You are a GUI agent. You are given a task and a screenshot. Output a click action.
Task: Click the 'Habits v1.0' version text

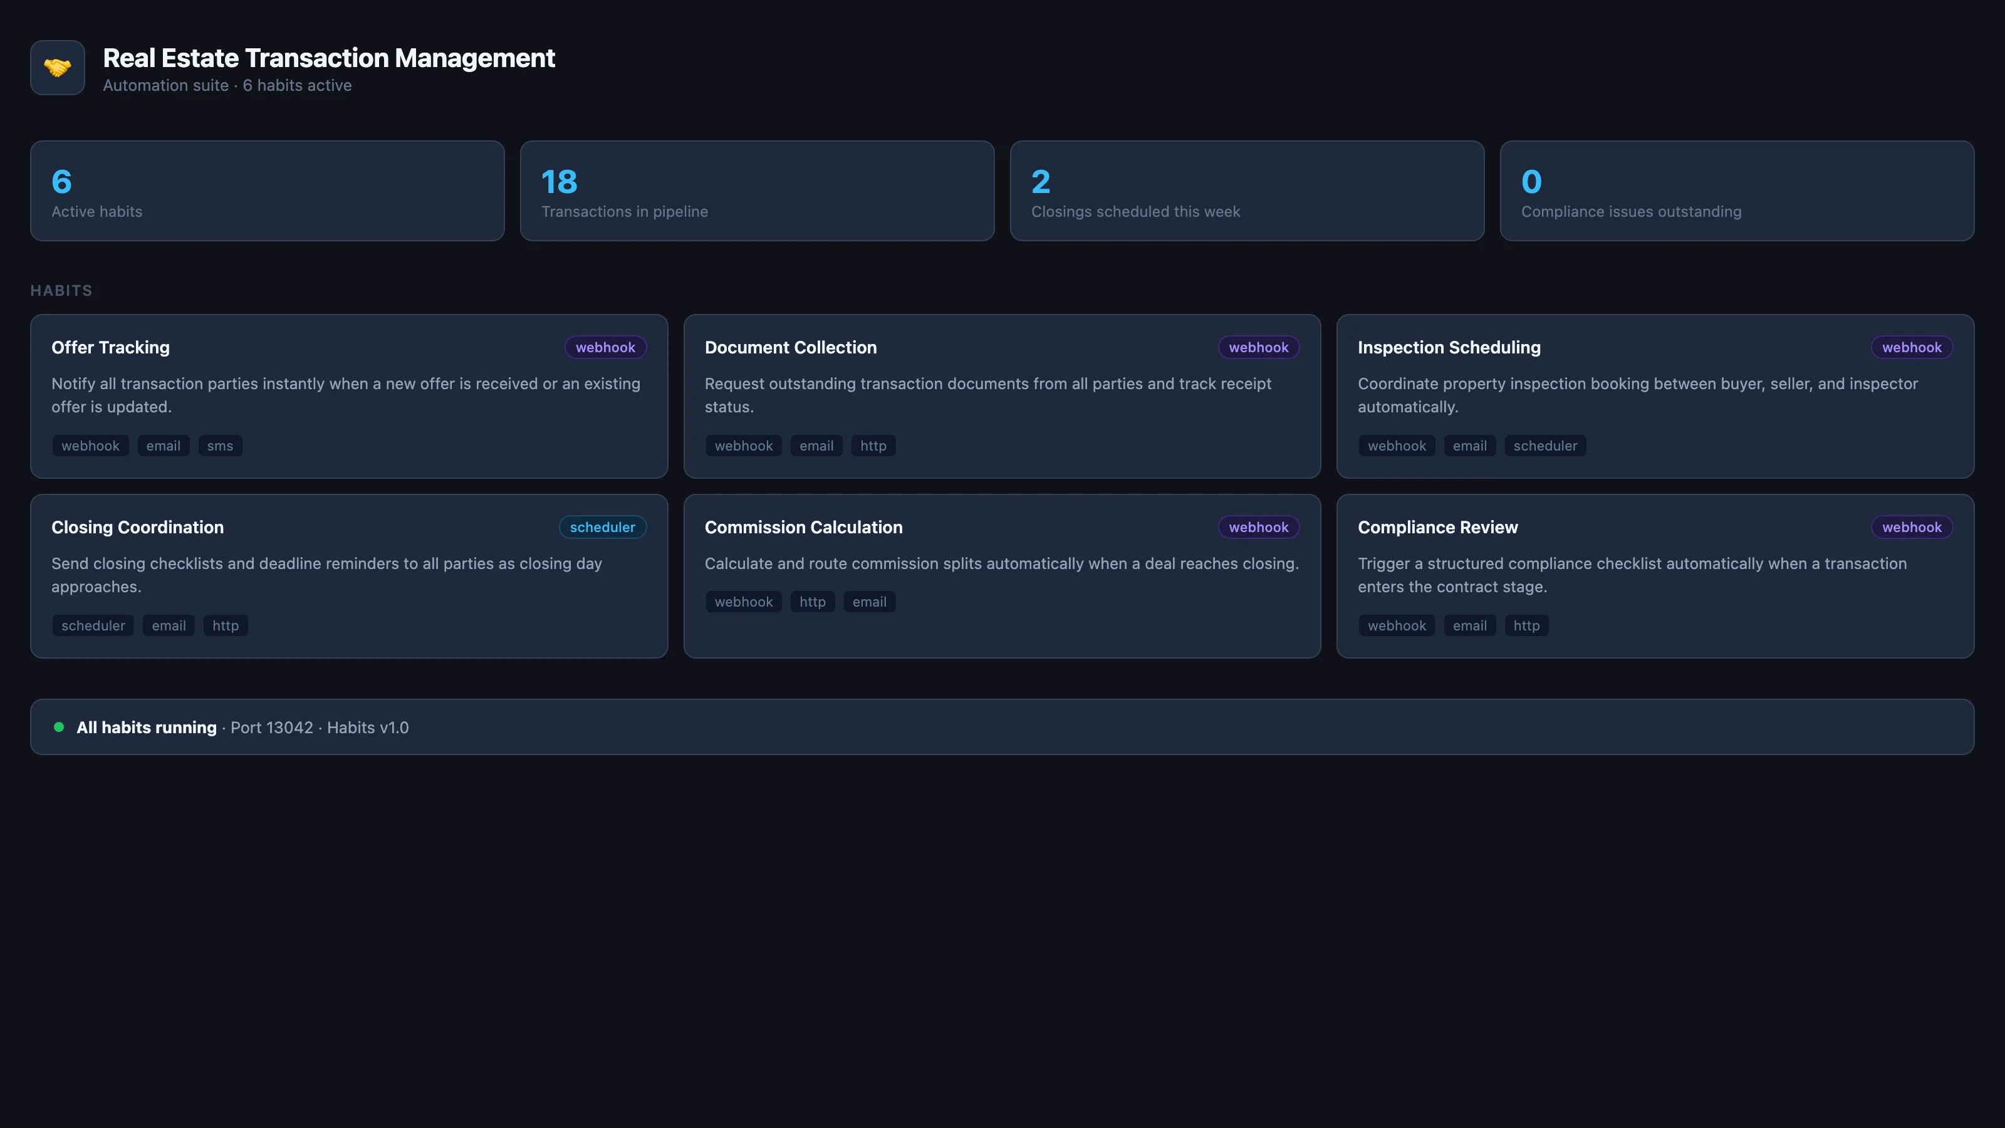pyautogui.click(x=367, y=727)
